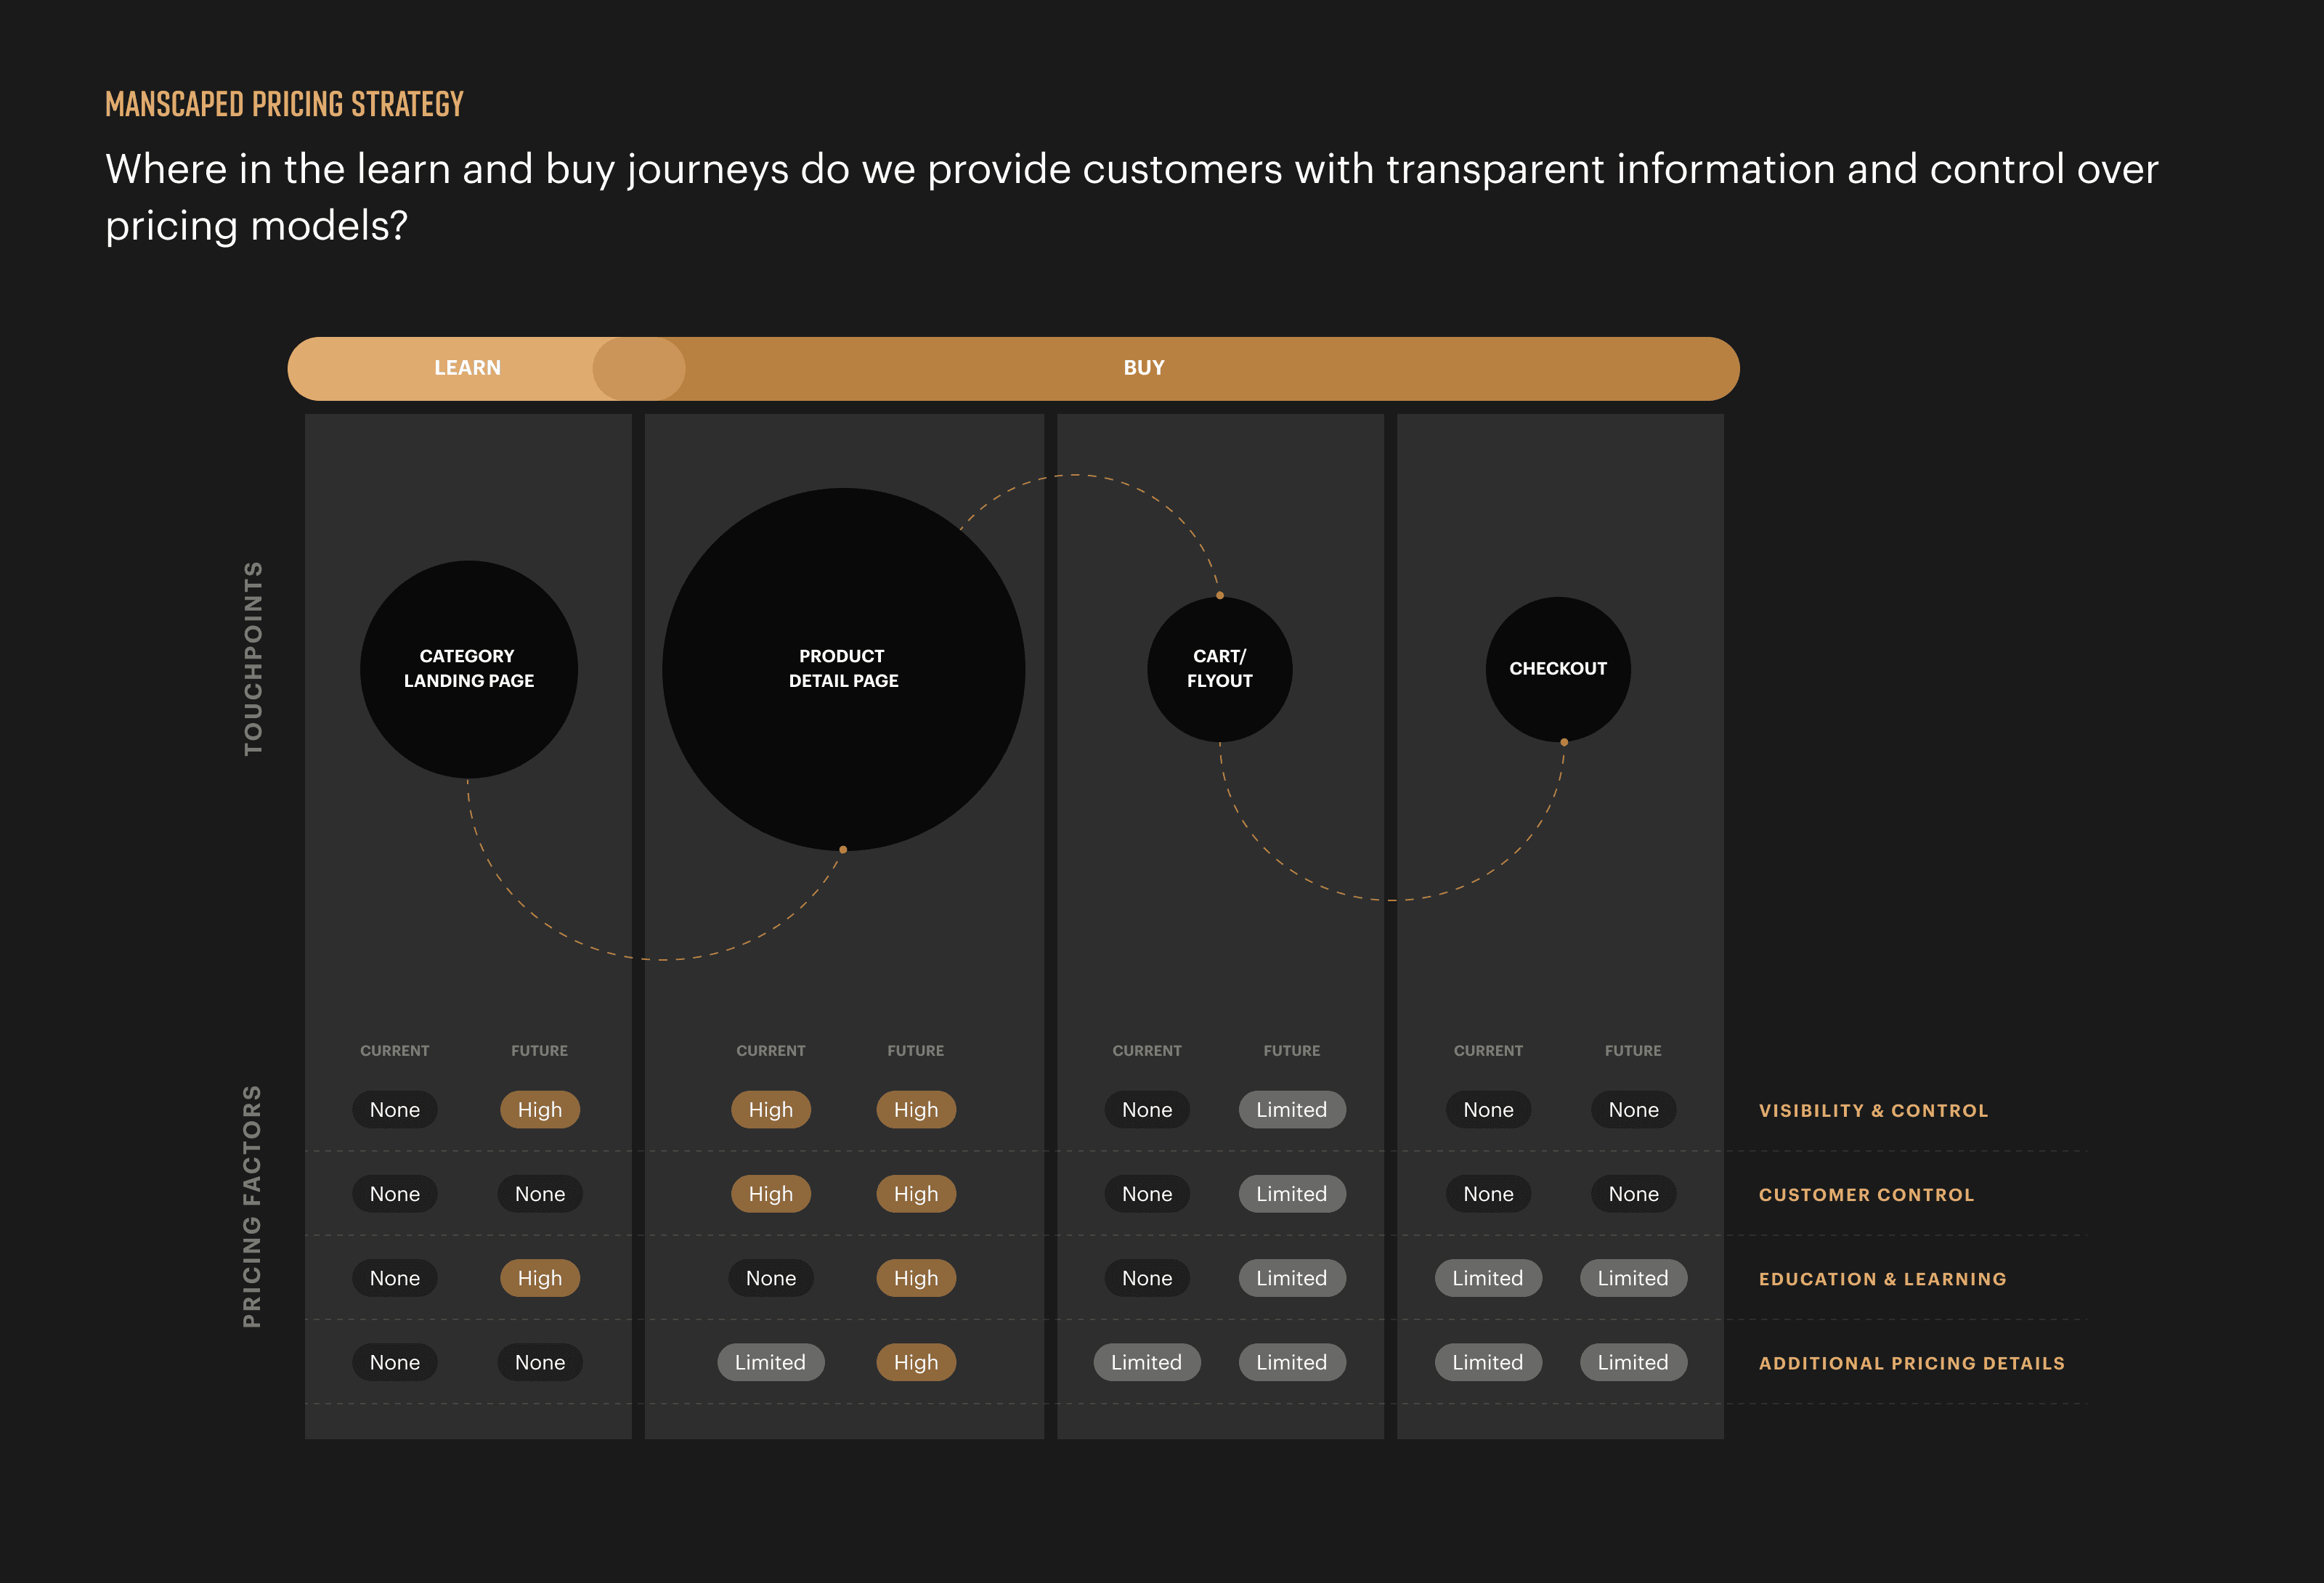Select Product Detail current Education & Learning 'None' pill

tap(771, 1277)
